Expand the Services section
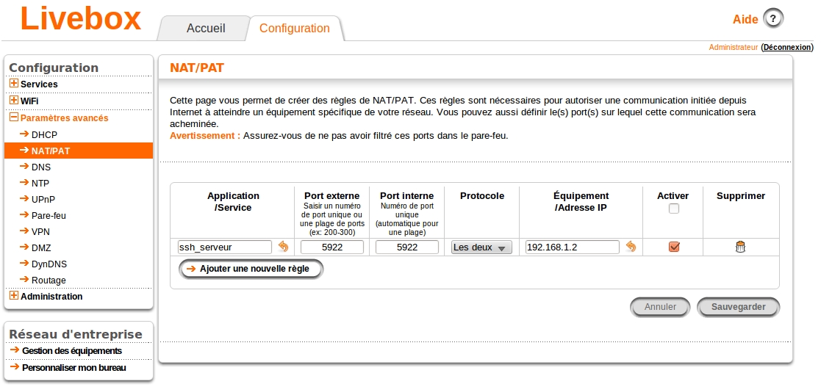821x387 pixels. coord(14,84)
